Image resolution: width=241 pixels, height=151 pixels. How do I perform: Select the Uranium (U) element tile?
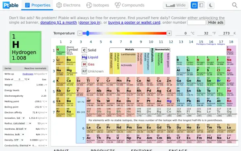(120, 139)
